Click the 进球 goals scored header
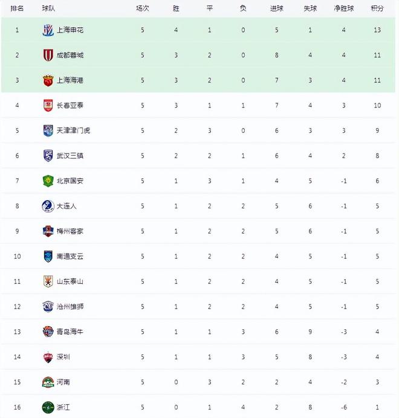 click(x=276, y=8)
